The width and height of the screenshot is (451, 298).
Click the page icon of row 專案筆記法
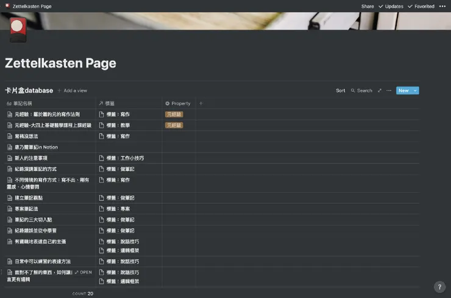pos(10,209)
